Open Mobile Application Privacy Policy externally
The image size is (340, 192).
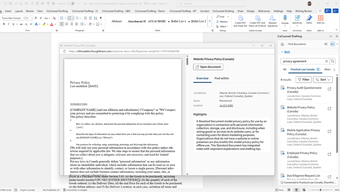(329, 131)
